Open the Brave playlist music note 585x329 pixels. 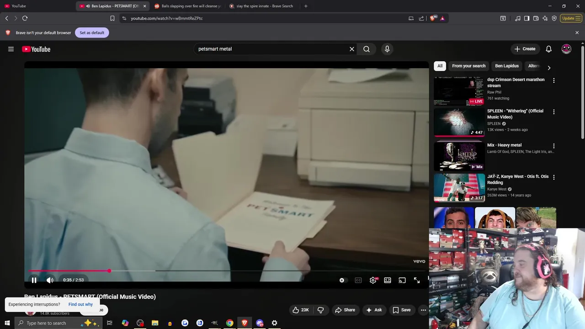pos(517,18)
